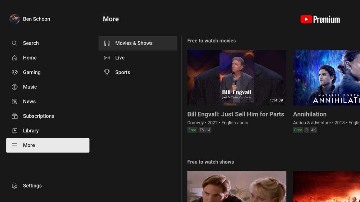Open Ben Schoon profile avatar

[x=14, y=19]
